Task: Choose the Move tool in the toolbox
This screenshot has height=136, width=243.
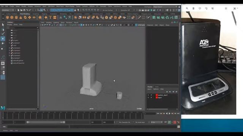Action: (x=3, y=39)
